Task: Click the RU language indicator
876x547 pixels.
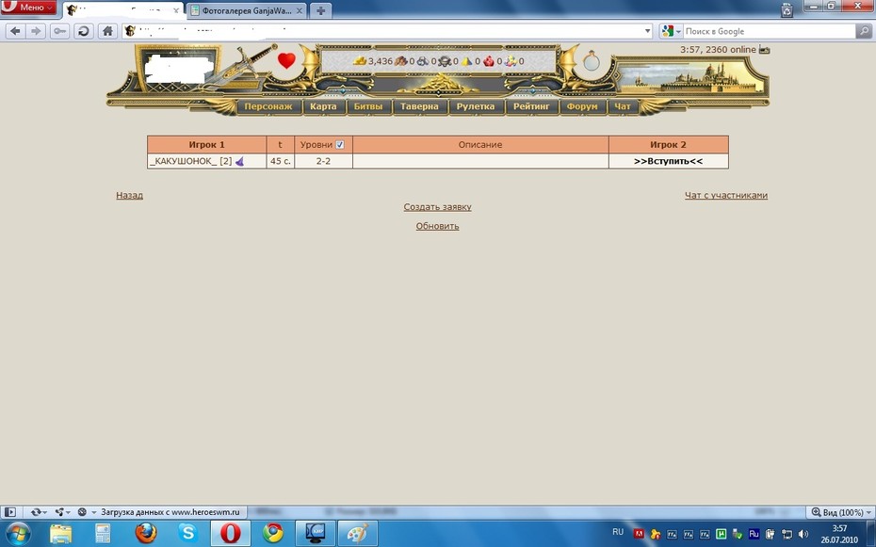Action: pos(618,532)
